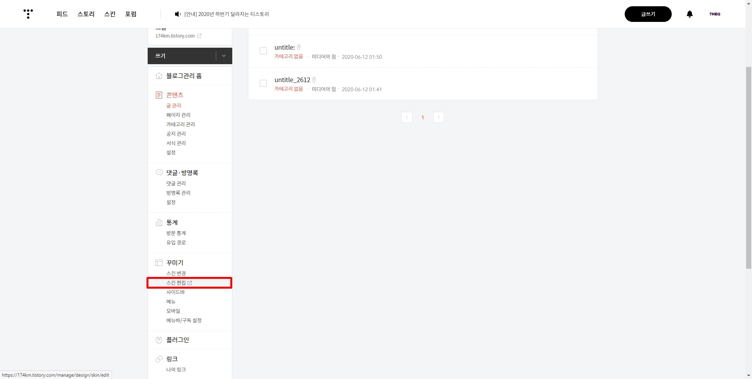Open the untitle: post title
752x379 pixels.
pyautogui.click(x=285, y=47)
